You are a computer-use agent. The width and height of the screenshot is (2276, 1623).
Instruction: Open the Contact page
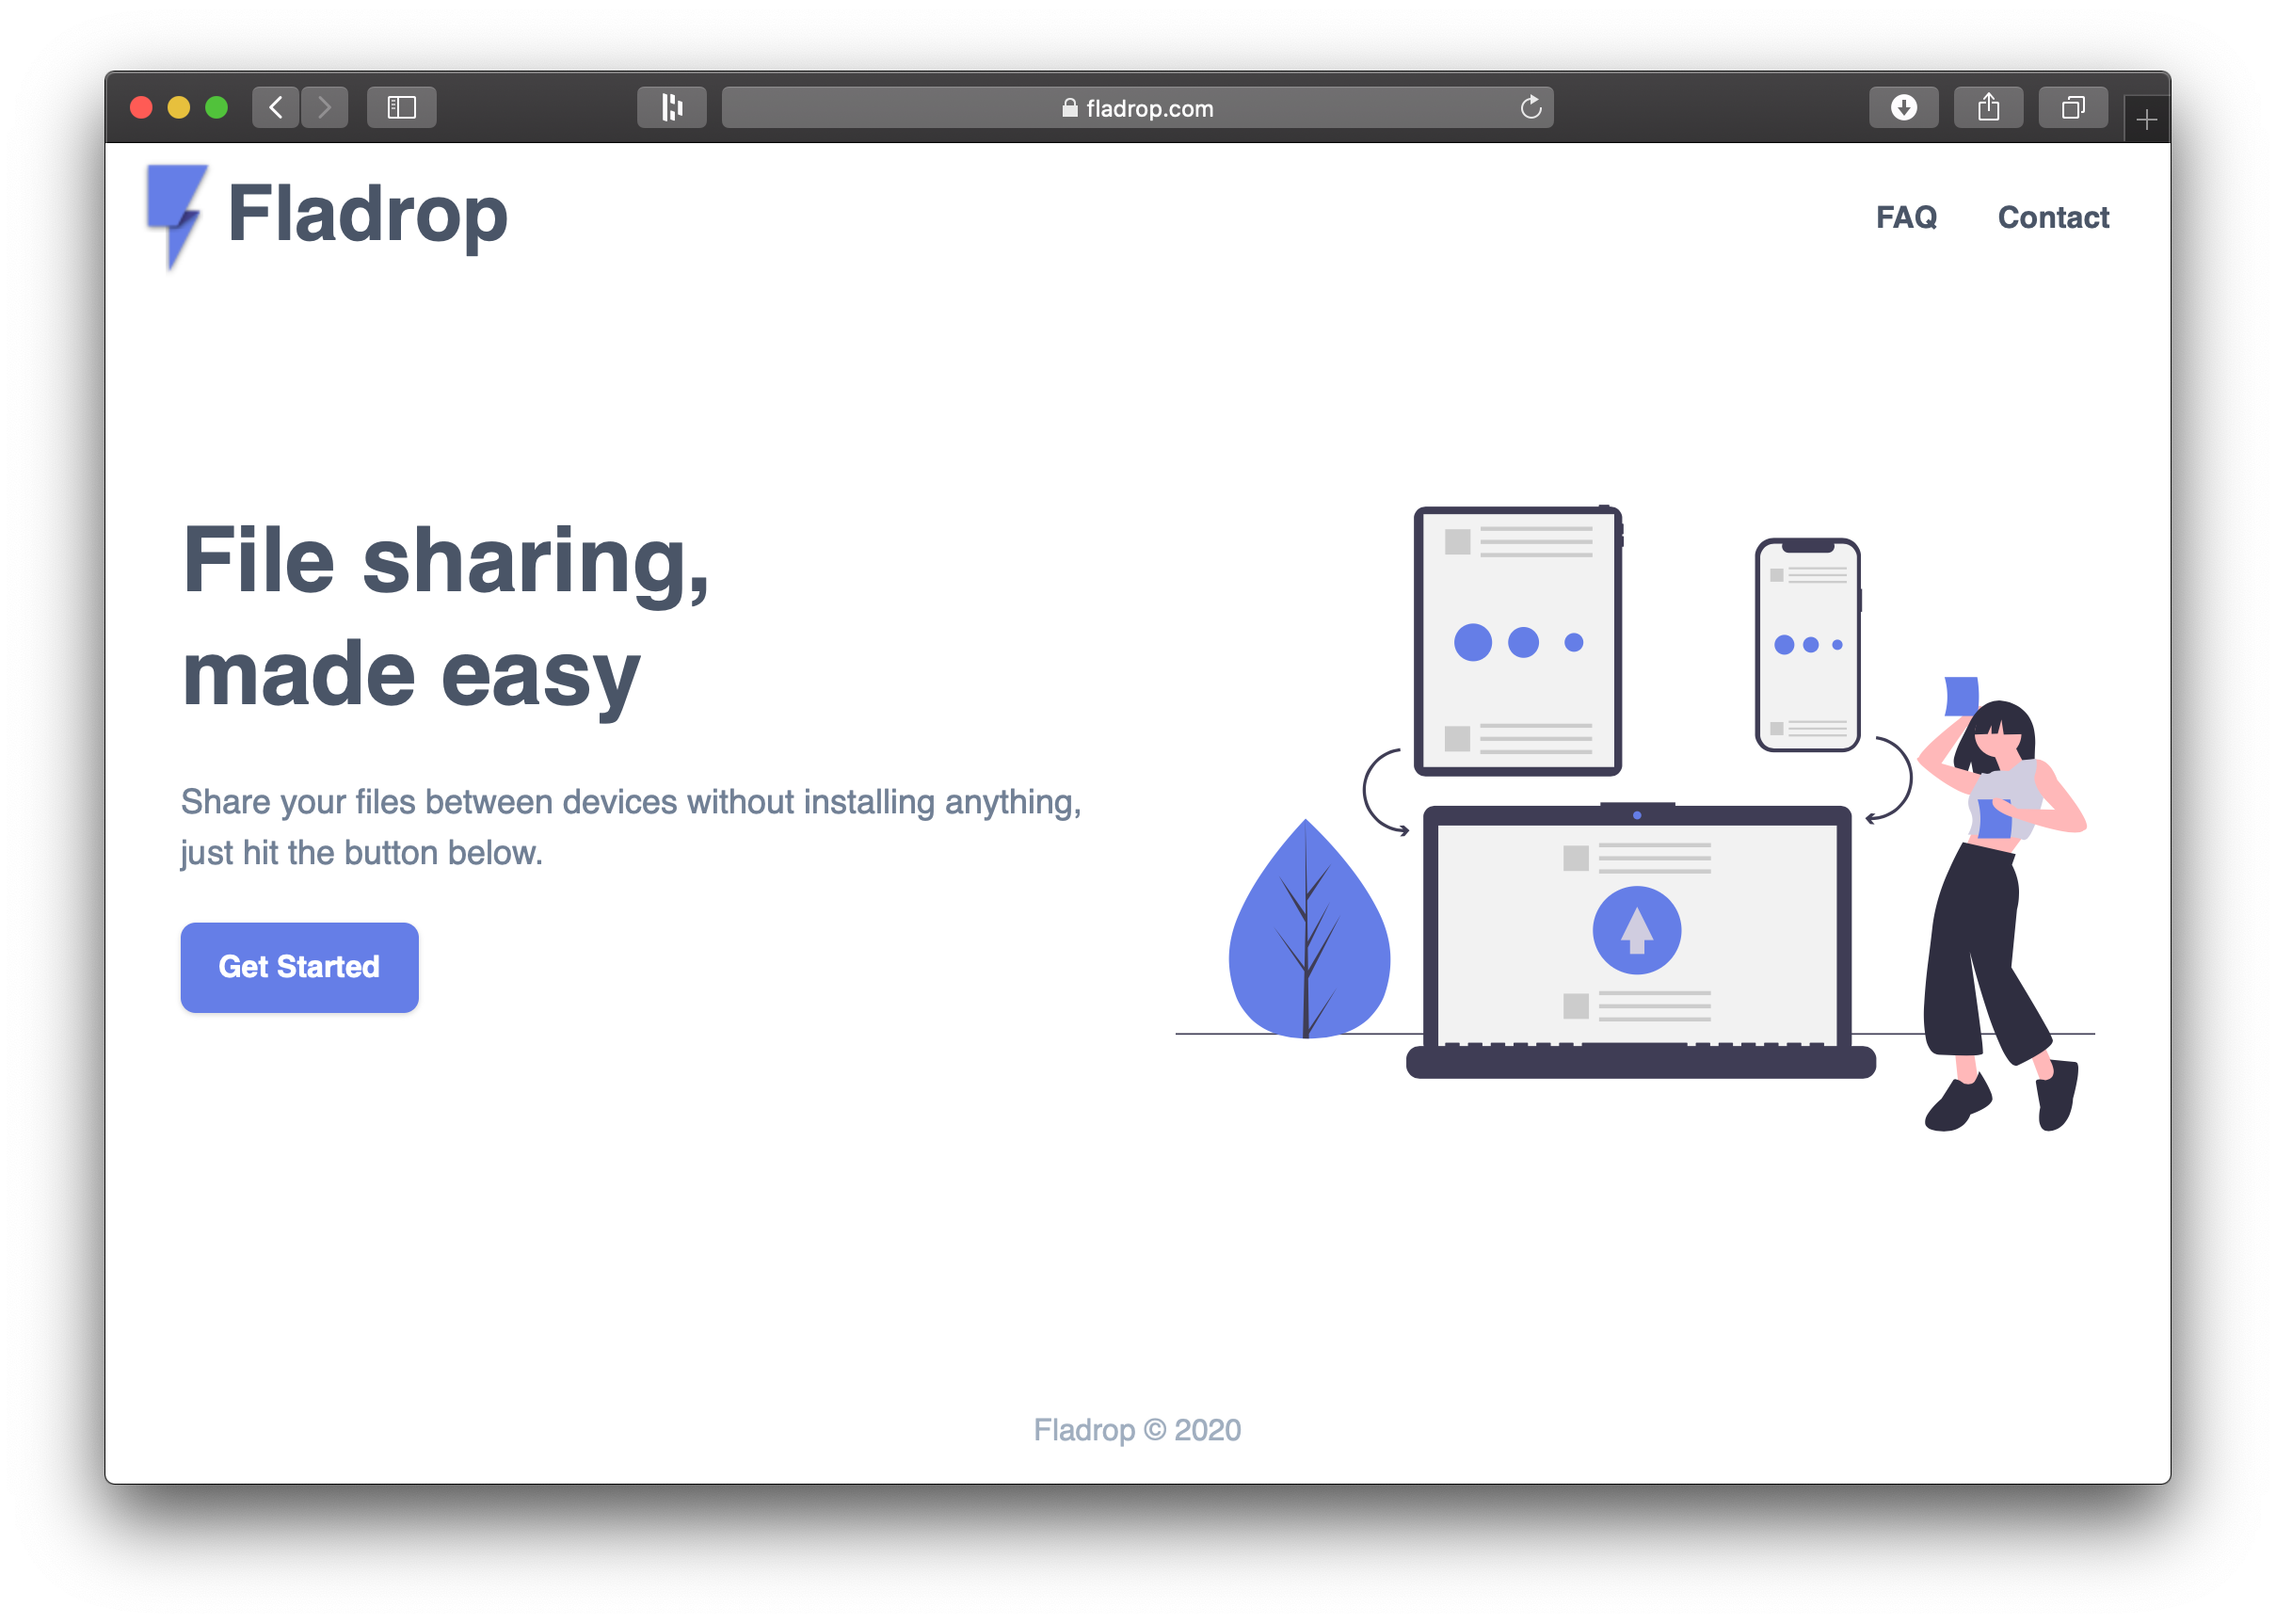2053,217
